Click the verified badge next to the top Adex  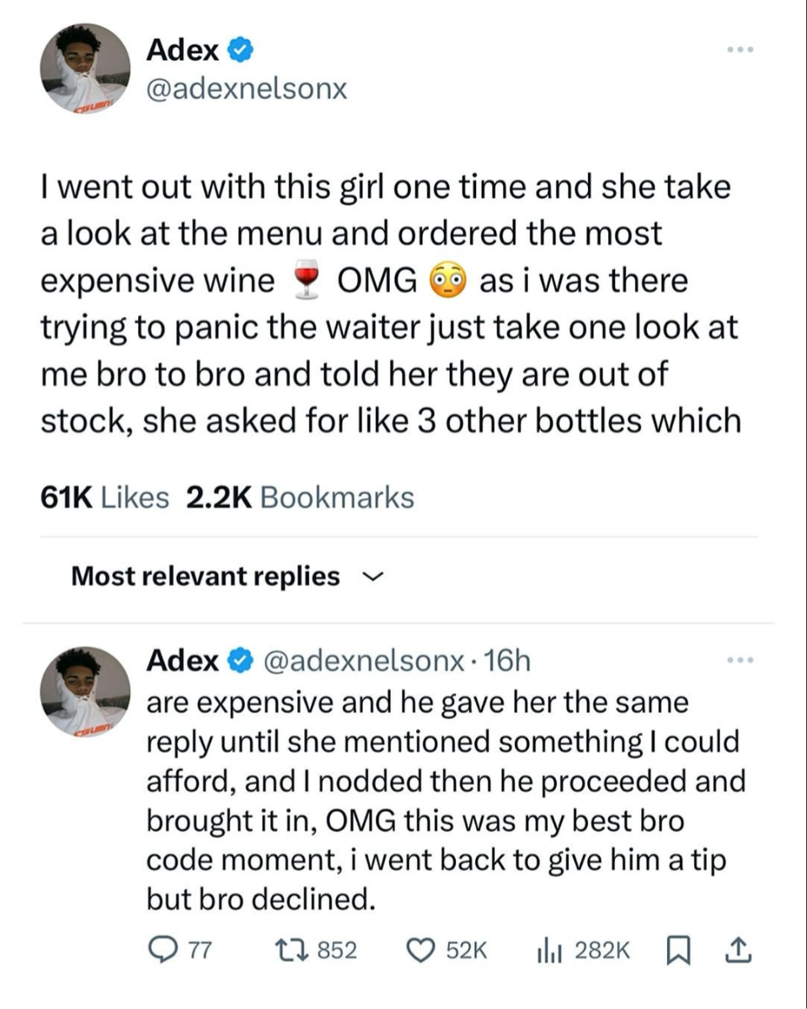click(239, 51)
